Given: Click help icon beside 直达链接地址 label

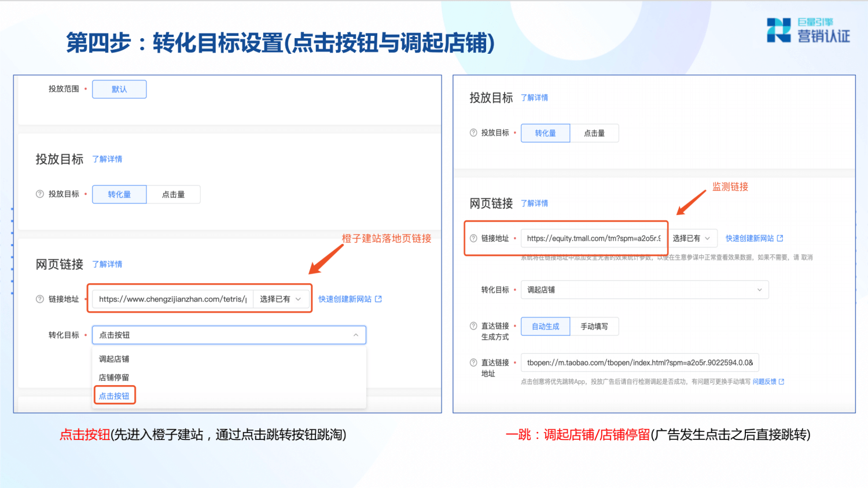Looking at the screenshot, I should coord(473,363).
